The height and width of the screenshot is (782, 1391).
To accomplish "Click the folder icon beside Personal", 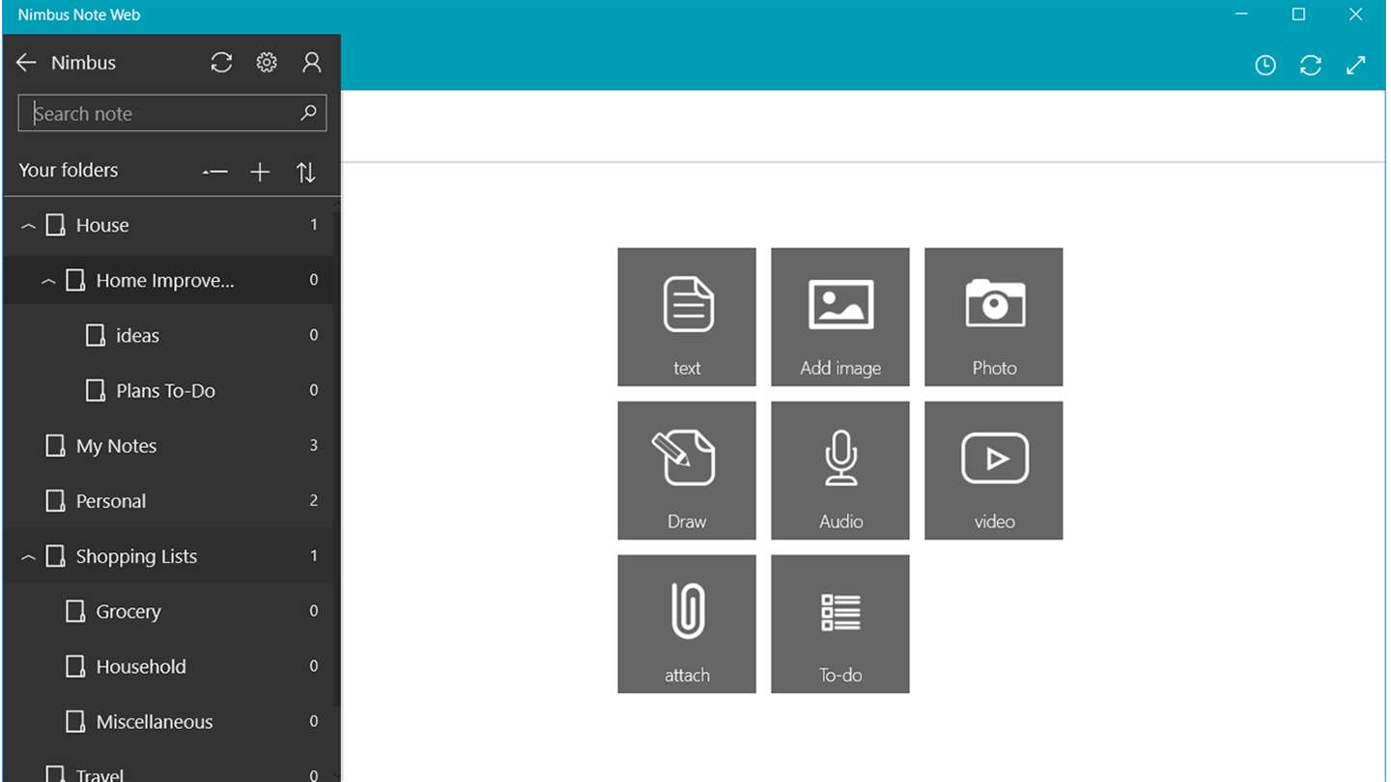I will (56, 500).
